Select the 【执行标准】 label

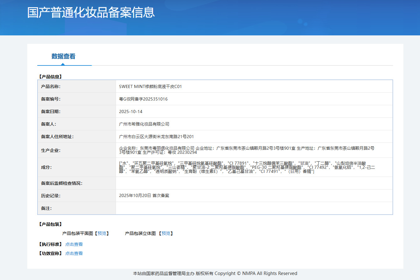coord(50,244)
